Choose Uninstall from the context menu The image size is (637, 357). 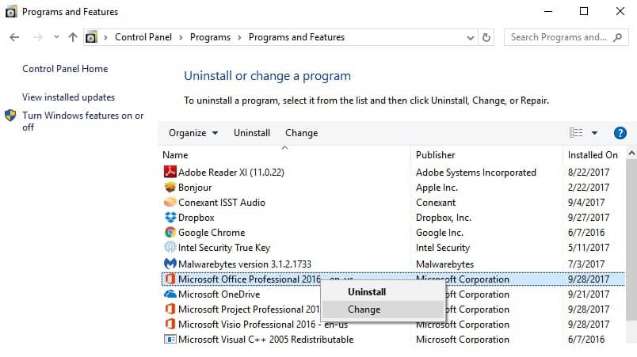click(367, 292)
